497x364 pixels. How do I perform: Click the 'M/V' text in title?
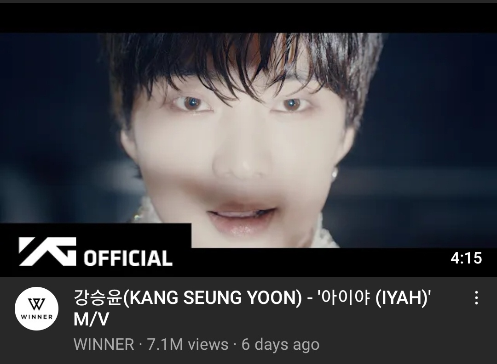click(x=91, y=319)
